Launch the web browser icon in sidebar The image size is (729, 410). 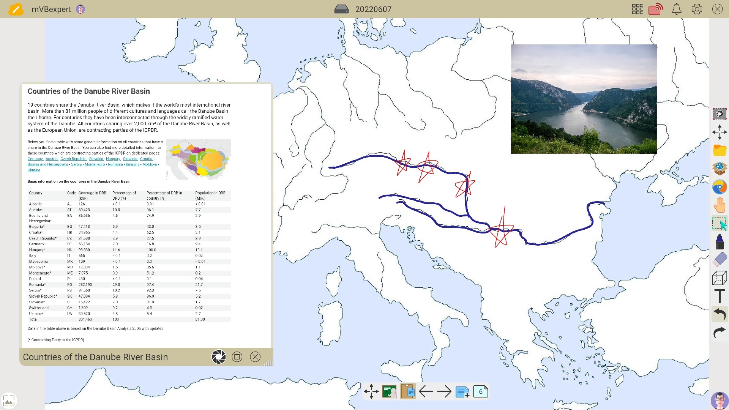[720, 187]
